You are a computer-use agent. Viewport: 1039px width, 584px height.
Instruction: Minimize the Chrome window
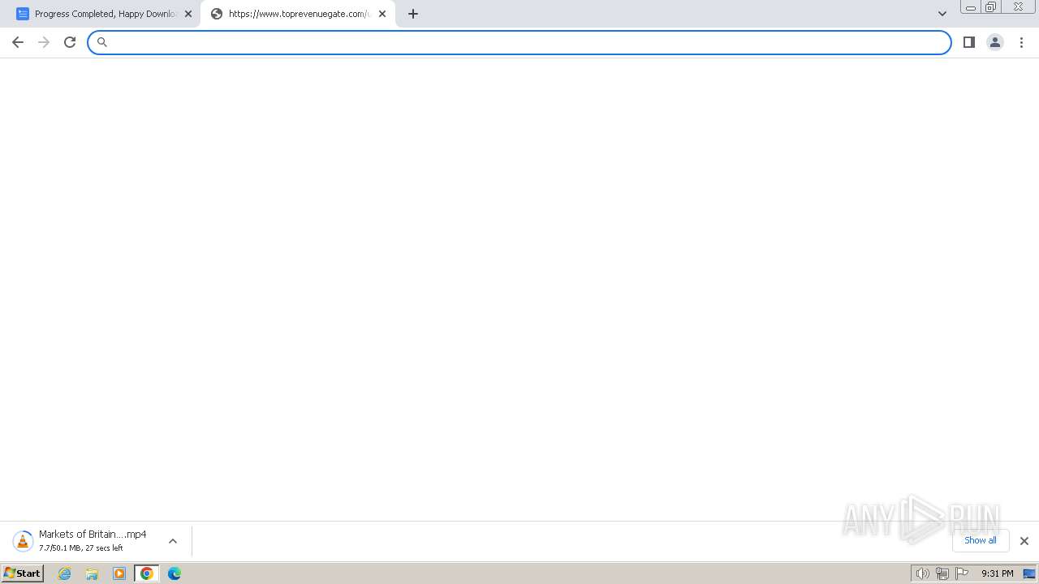971,7
